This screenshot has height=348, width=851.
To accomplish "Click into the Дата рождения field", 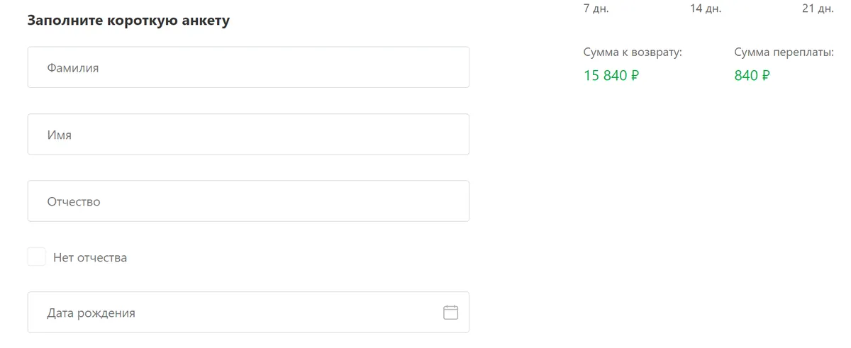I will click(x=248, y=312).
